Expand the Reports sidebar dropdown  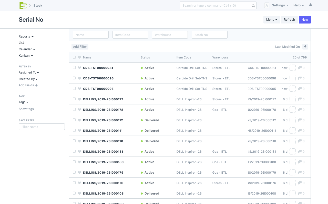click(26, 37)
